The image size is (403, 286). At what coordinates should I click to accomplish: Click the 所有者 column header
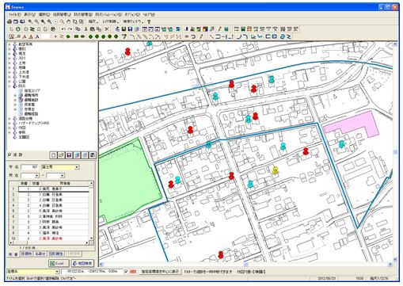[65, 183]
